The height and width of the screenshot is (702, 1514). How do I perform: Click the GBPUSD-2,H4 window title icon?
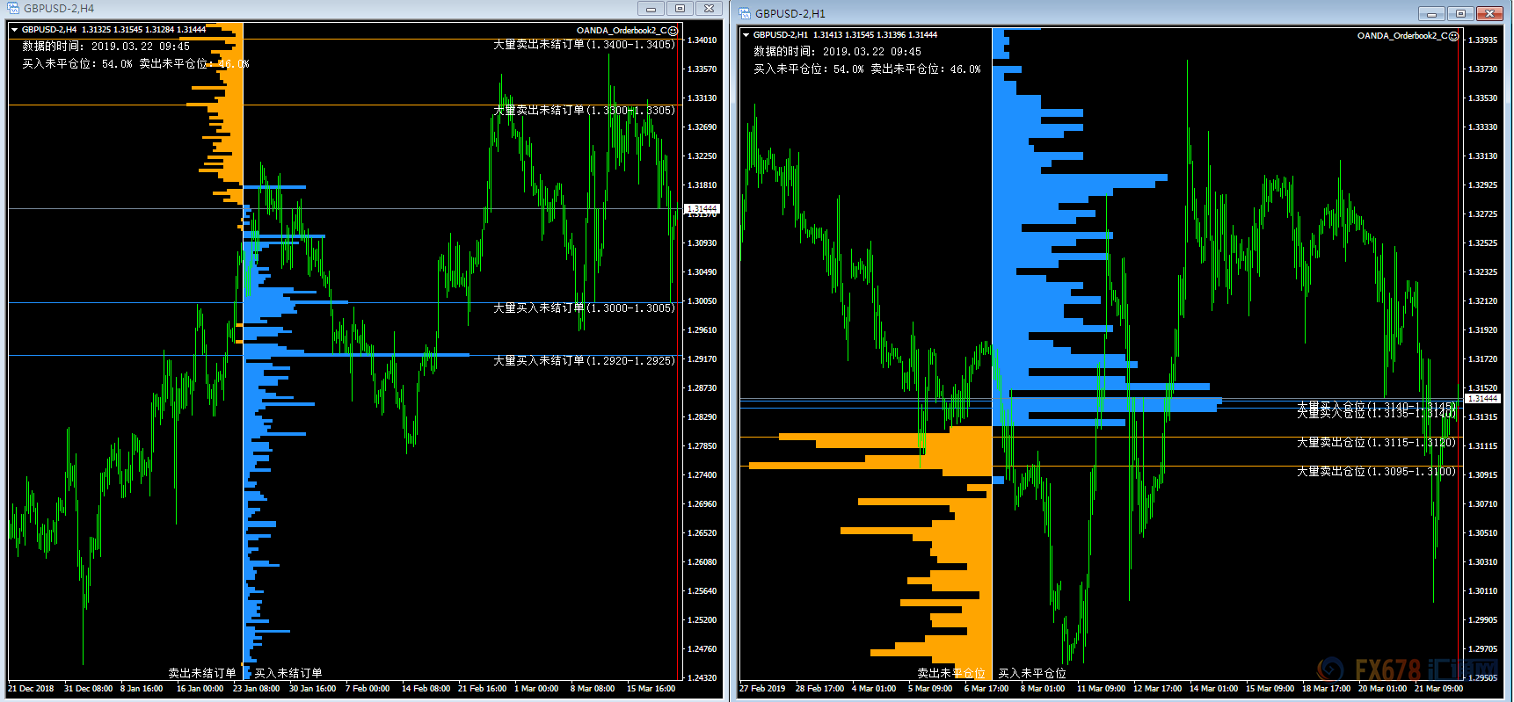[13, 8]
